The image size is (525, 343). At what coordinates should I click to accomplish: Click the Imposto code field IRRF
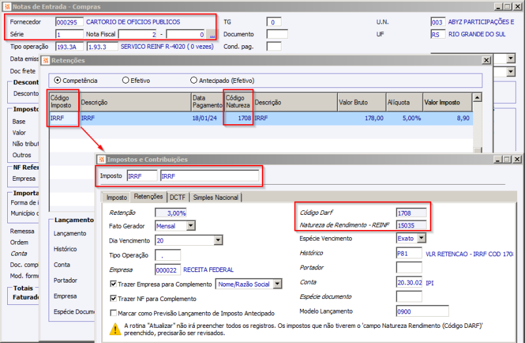pyautogui.click(x=142, y=176)
